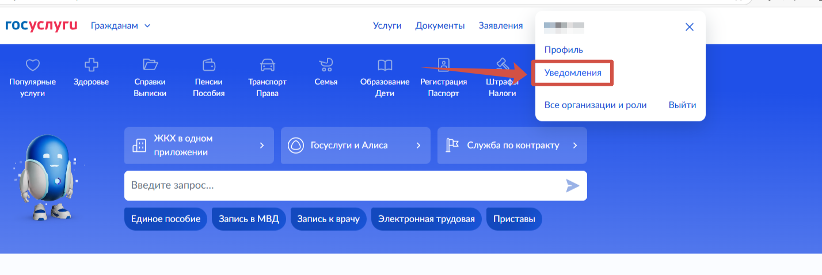Close the profile popup with X
The width and height of the screenshot is (822, 275).
689,27
